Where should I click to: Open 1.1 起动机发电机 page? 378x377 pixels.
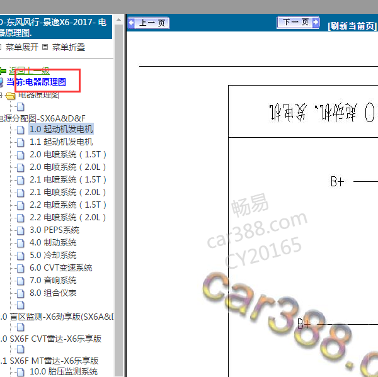click(61, 142)
